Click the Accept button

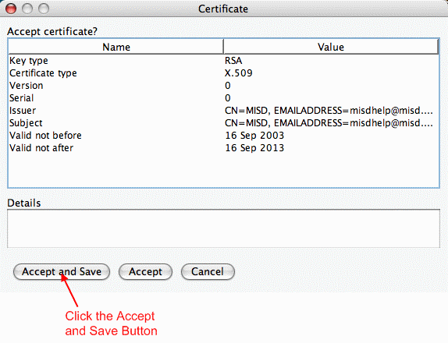click(x=145, y=271)
